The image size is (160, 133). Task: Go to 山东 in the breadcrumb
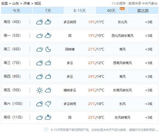coord(16,4)
